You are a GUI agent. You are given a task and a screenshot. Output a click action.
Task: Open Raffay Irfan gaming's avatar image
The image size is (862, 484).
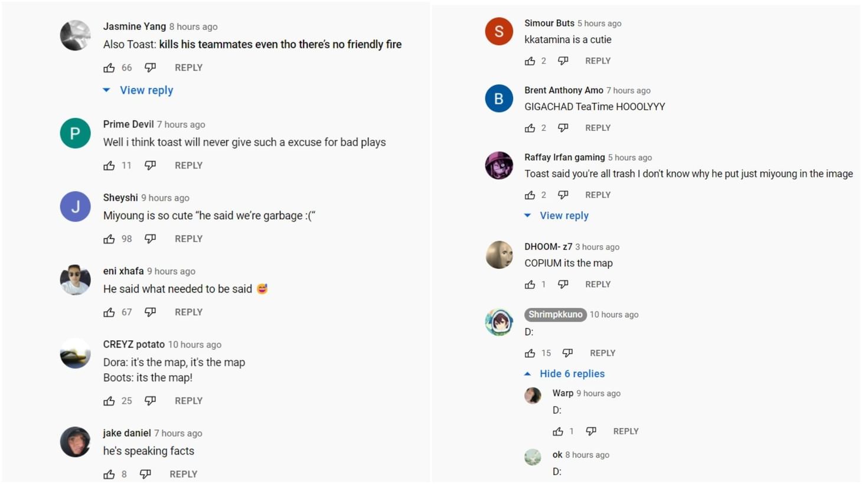pos(499,166)
